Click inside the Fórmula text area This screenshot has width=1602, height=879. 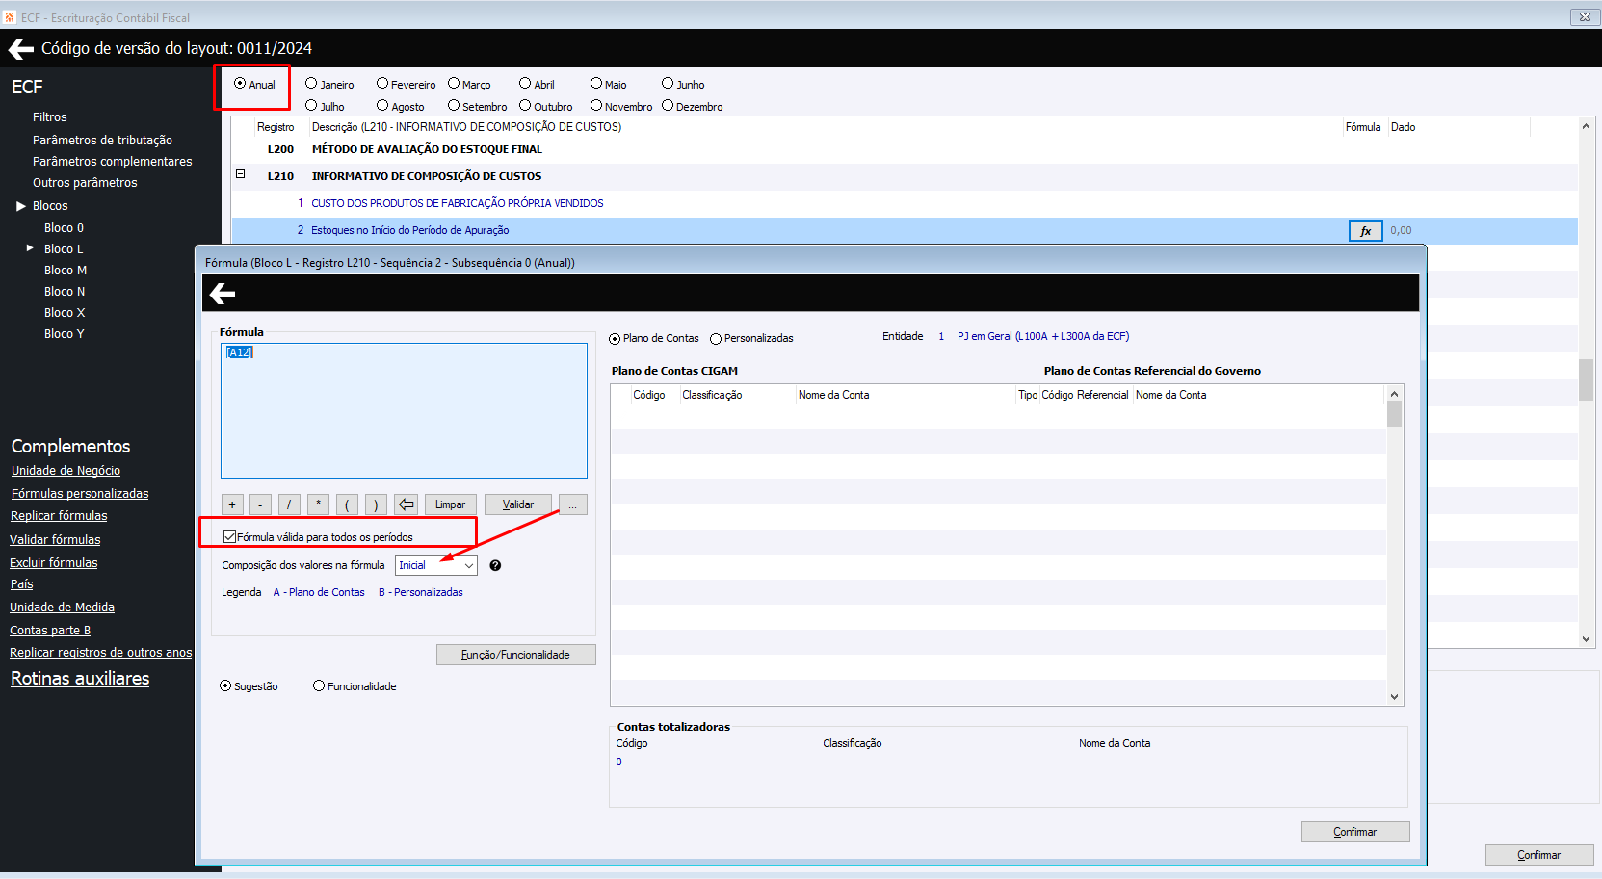coord(404,411)
